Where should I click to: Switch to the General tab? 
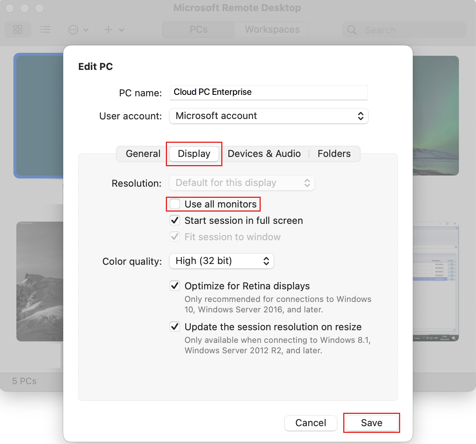142,154
